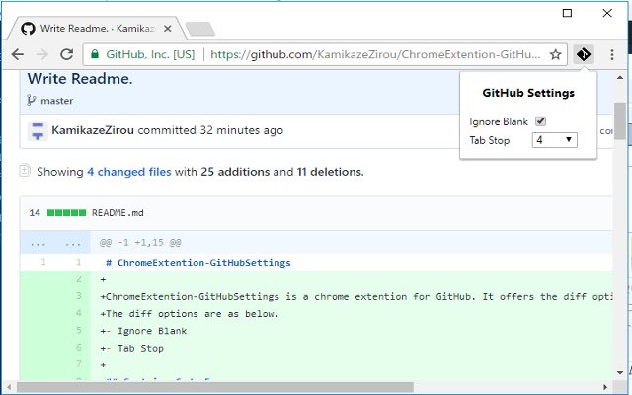Open the GitHub Settings extension icon

point(584,54)
